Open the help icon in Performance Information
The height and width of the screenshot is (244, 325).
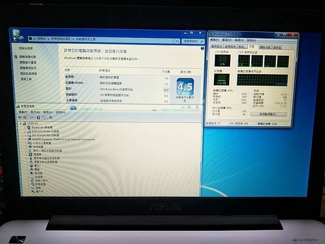pyautogui.click(x=202, y=48)
